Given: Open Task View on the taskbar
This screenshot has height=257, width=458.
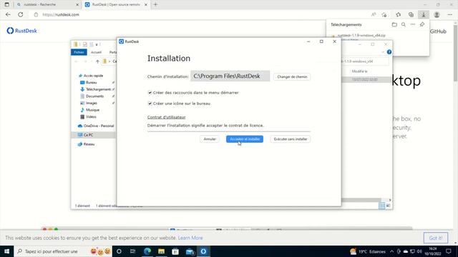Looking at the screenshot, I should [132, 251].
